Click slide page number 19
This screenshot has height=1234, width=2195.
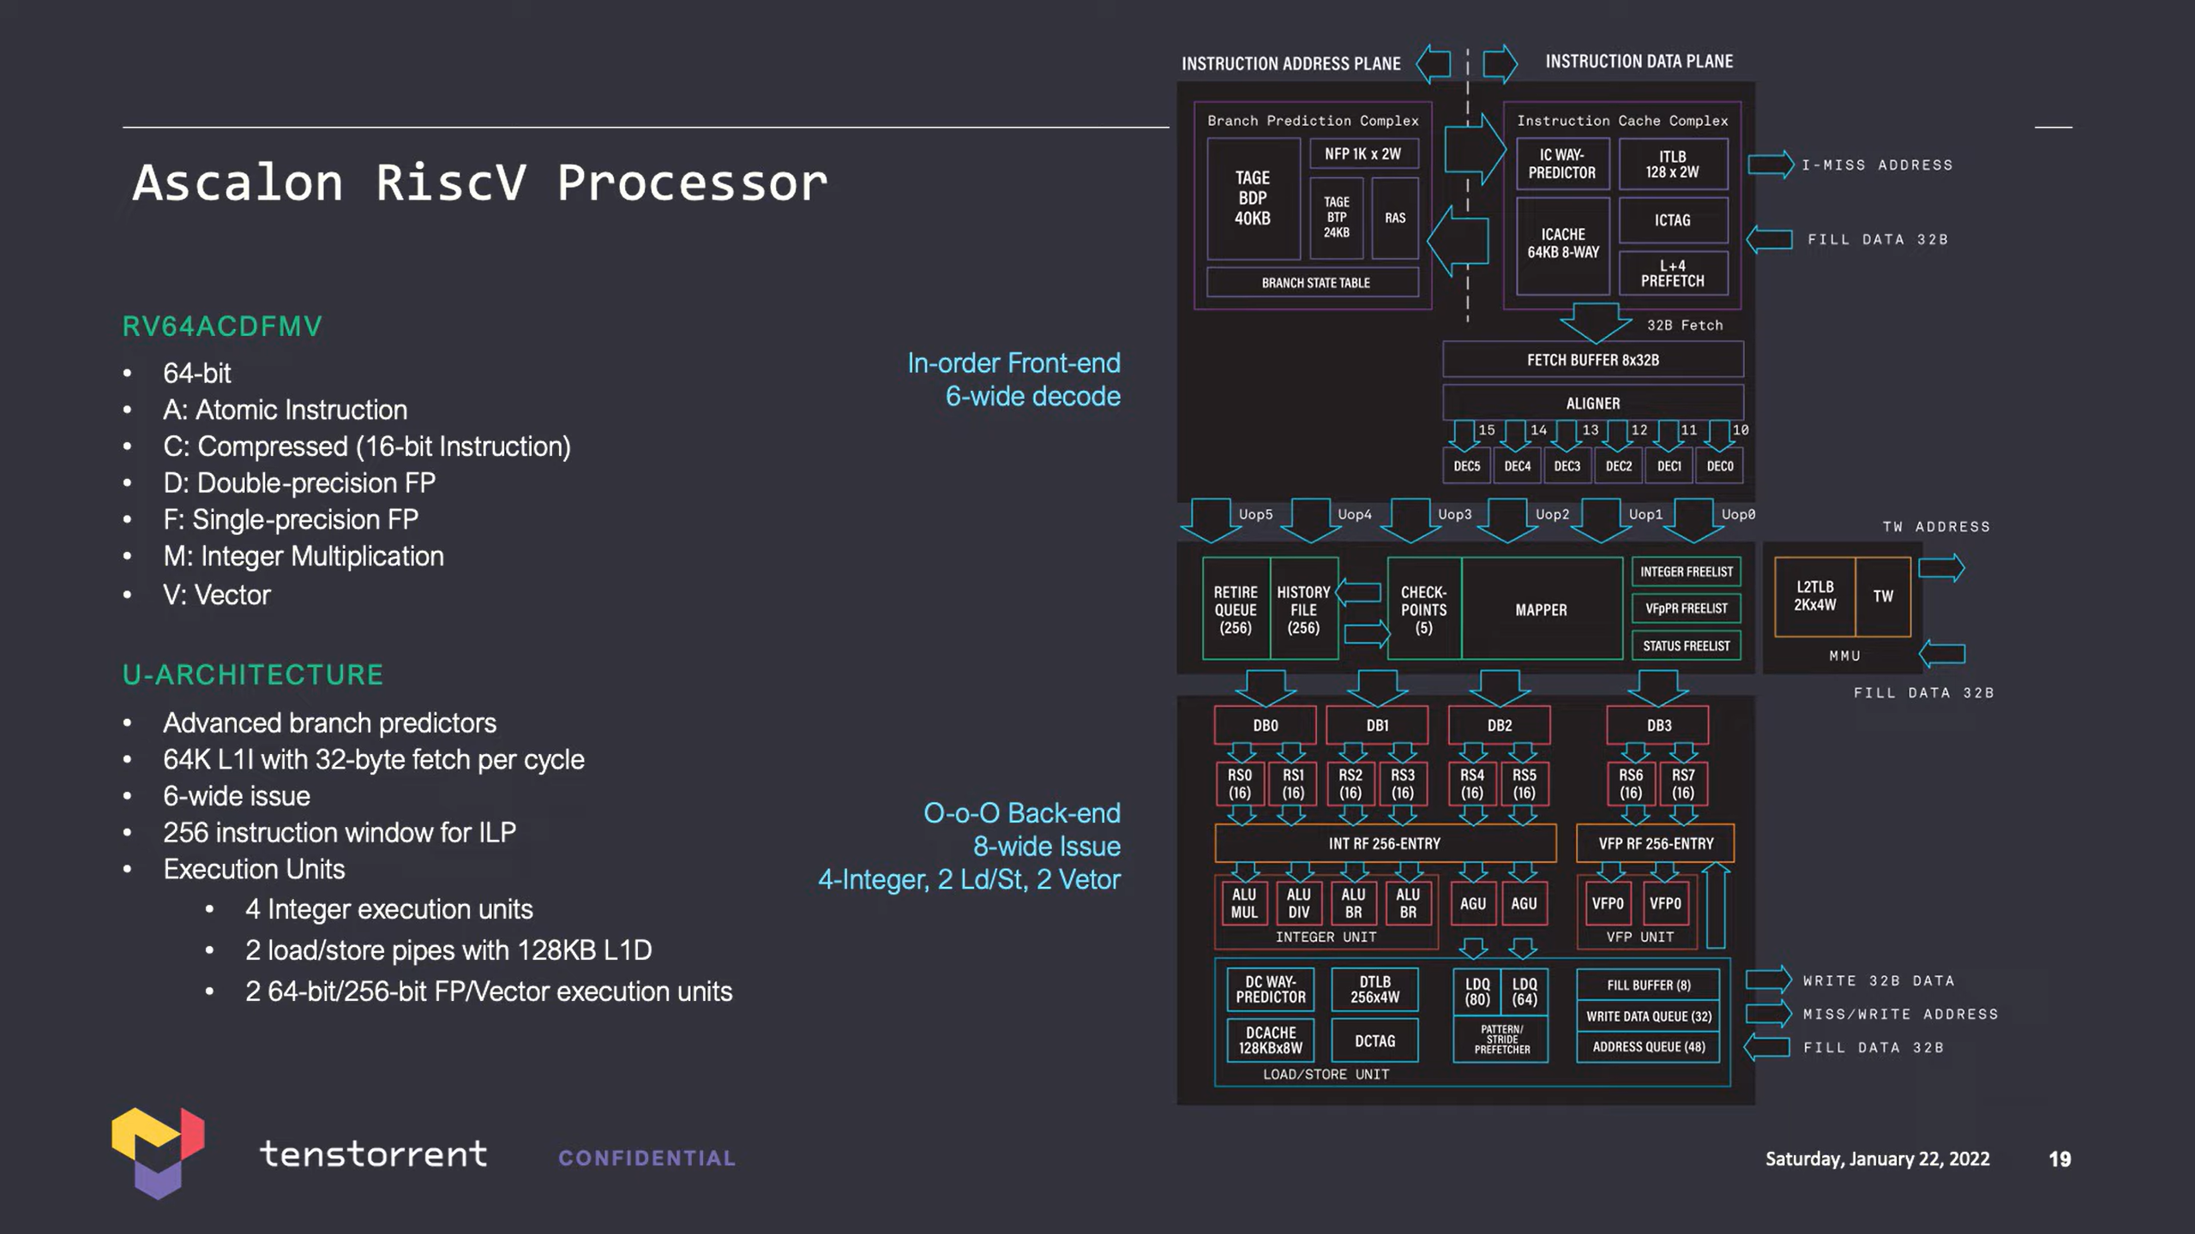point(2059,1159)
